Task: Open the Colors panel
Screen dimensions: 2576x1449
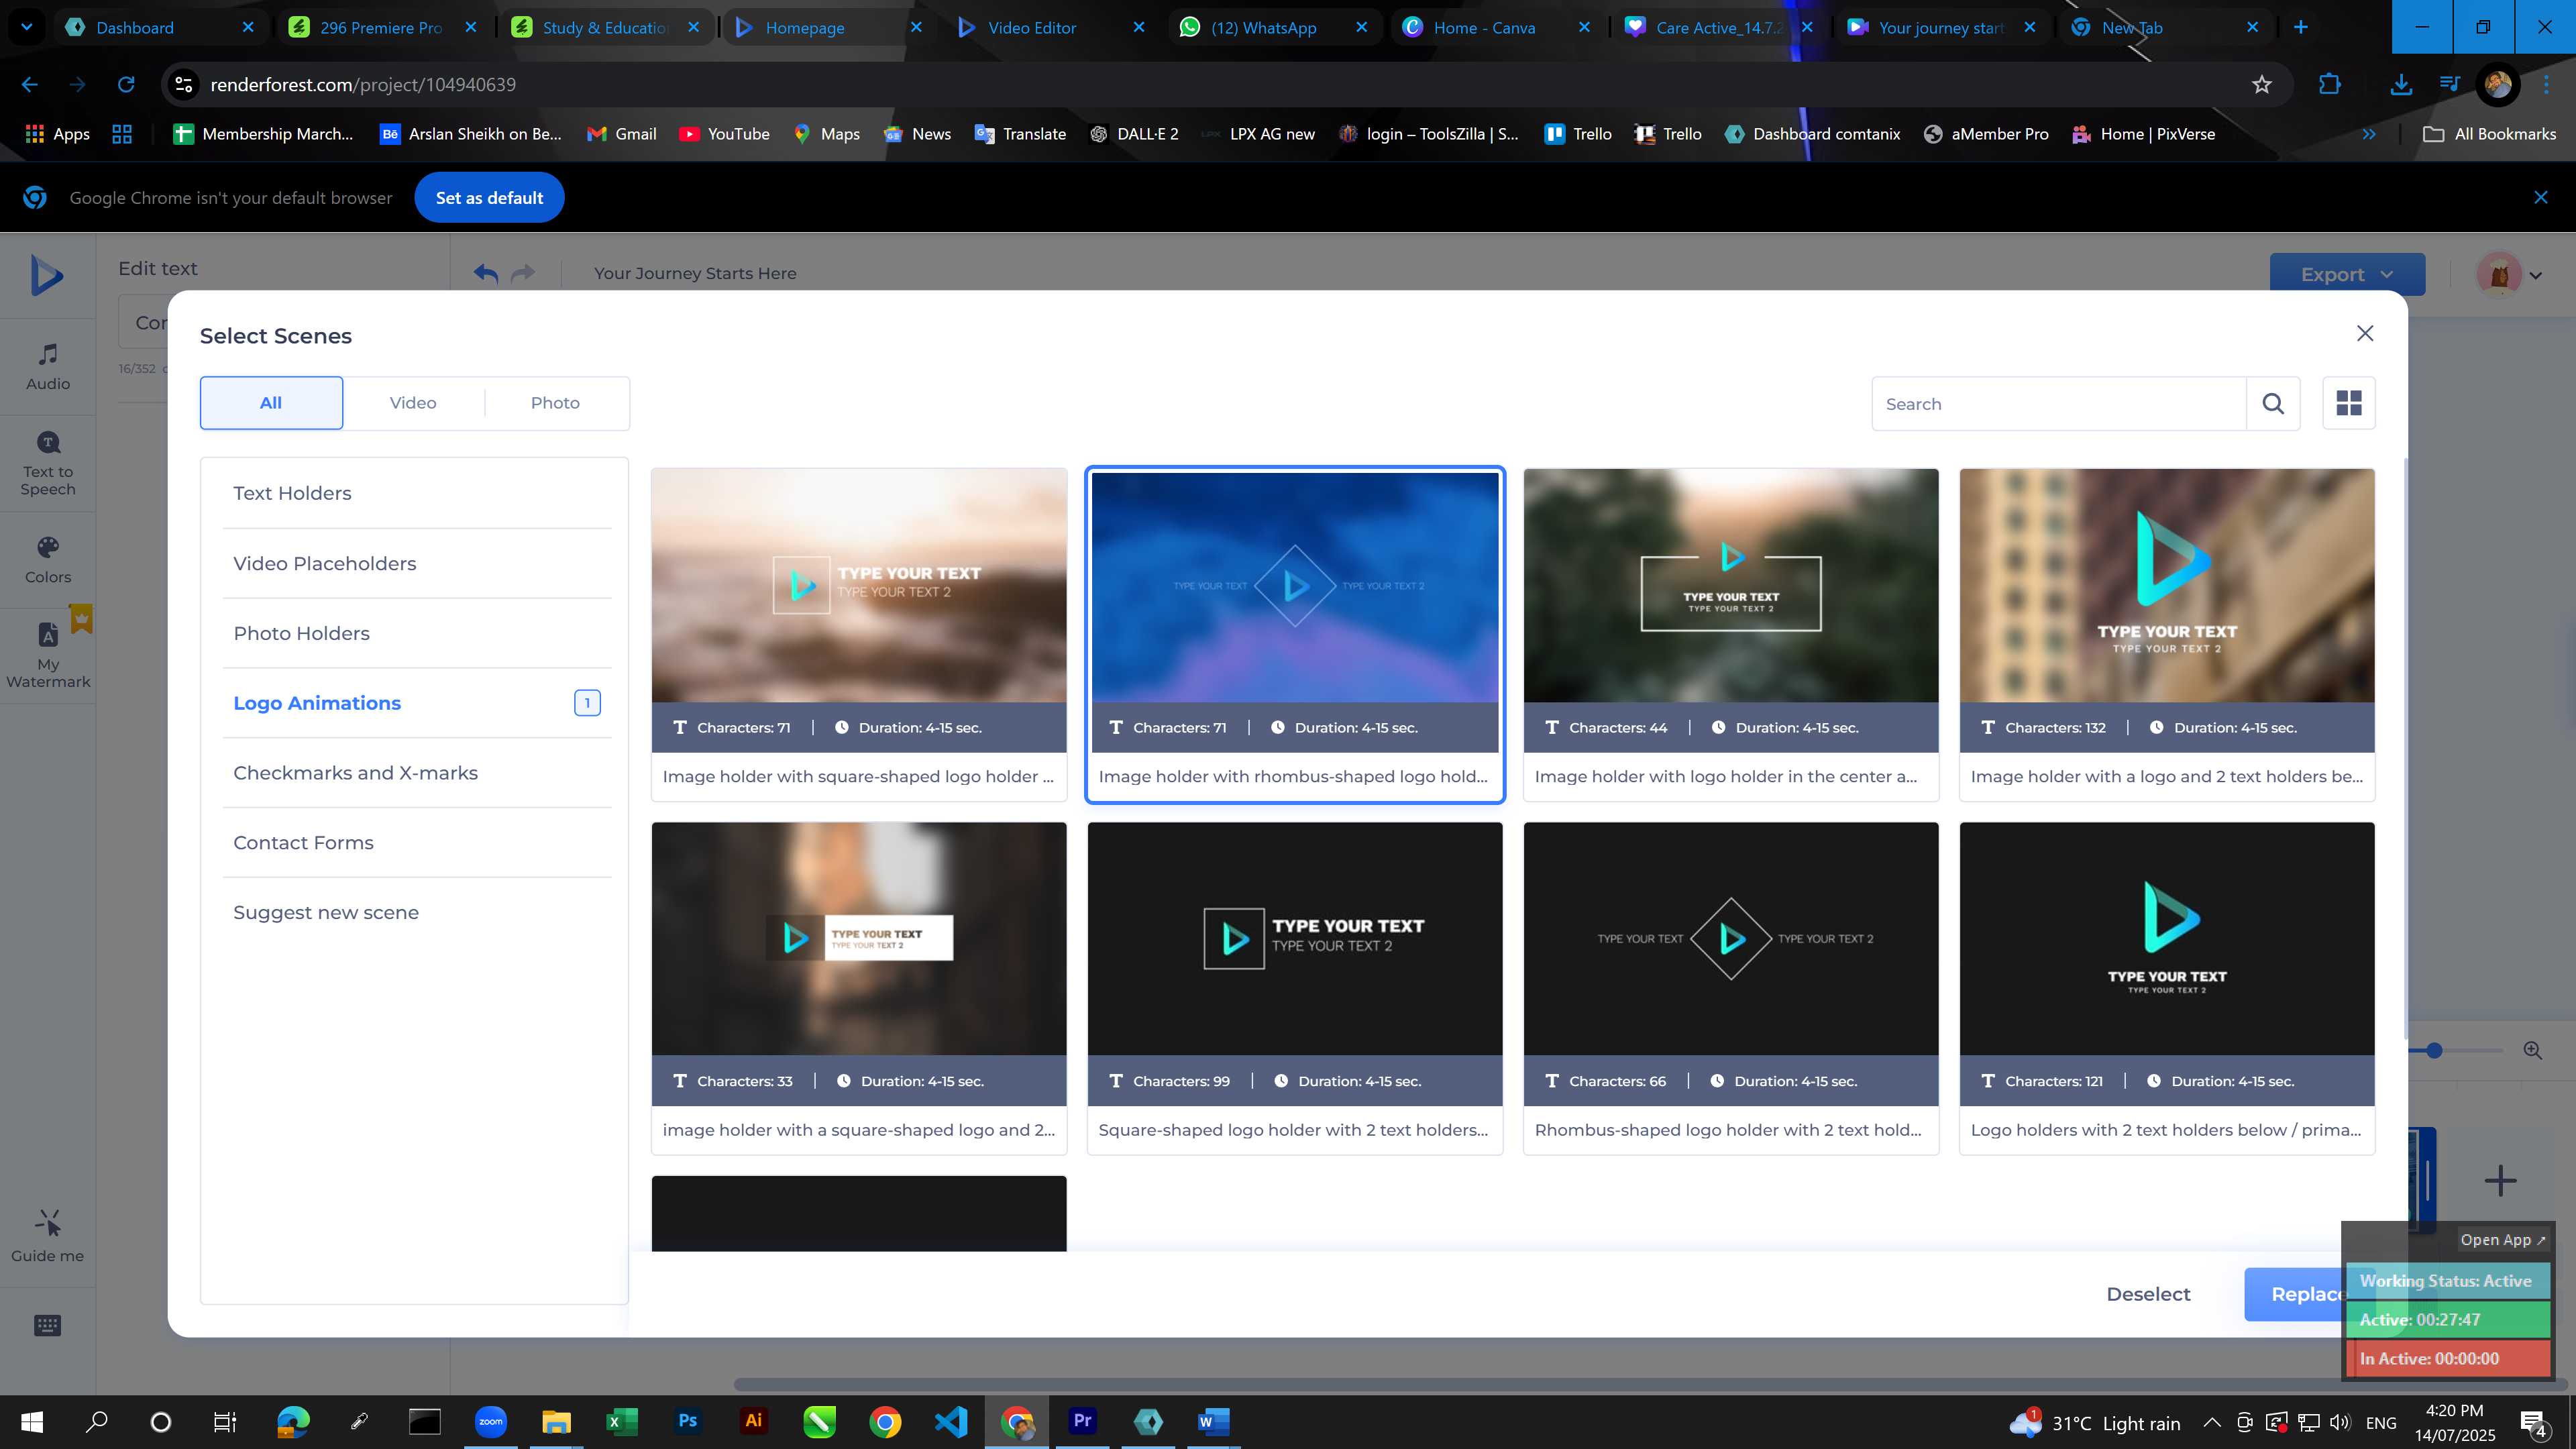Action: (48, 560)
